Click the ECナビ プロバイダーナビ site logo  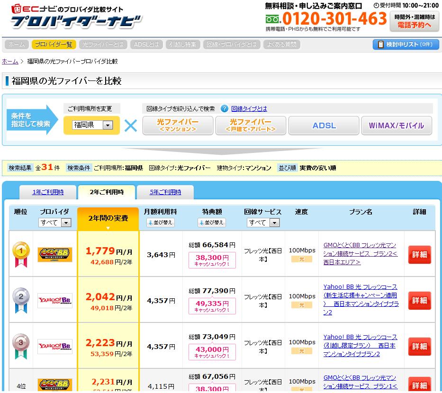pos(75,17)
